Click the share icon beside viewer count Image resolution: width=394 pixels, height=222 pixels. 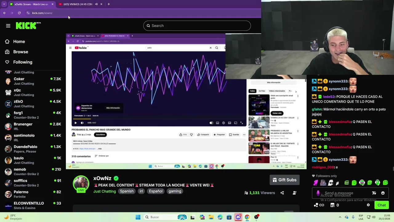(x=282, y=193)
